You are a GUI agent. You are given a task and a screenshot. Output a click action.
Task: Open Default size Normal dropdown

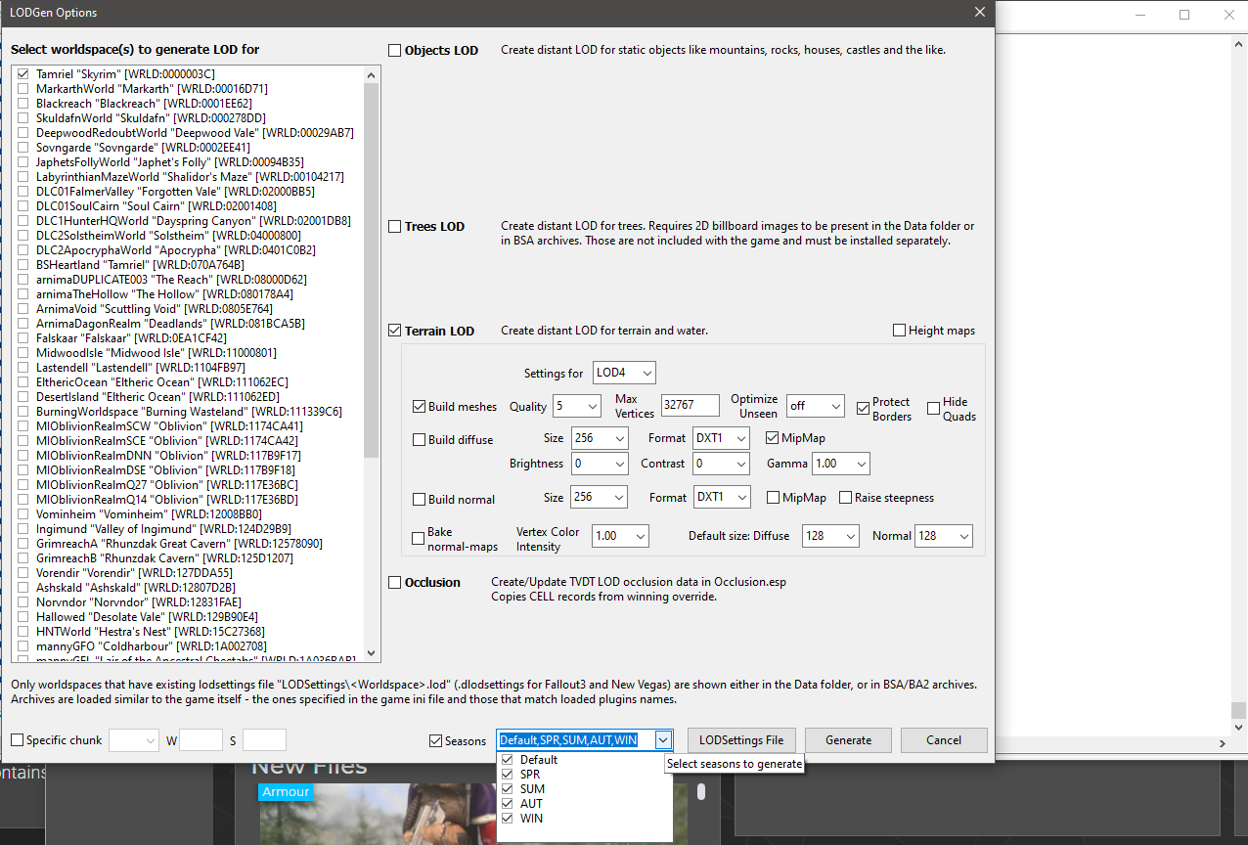click(944, 536)
